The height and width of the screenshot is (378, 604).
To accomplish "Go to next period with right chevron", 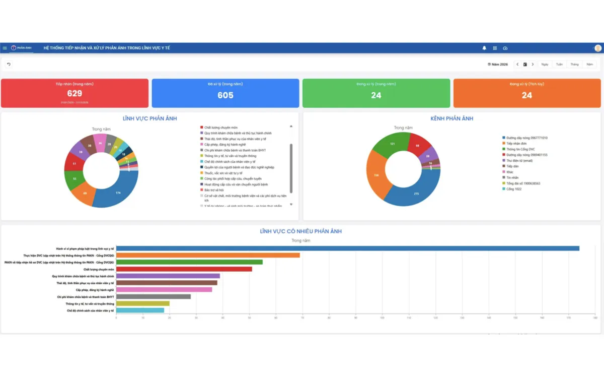I will click(533, 65).
